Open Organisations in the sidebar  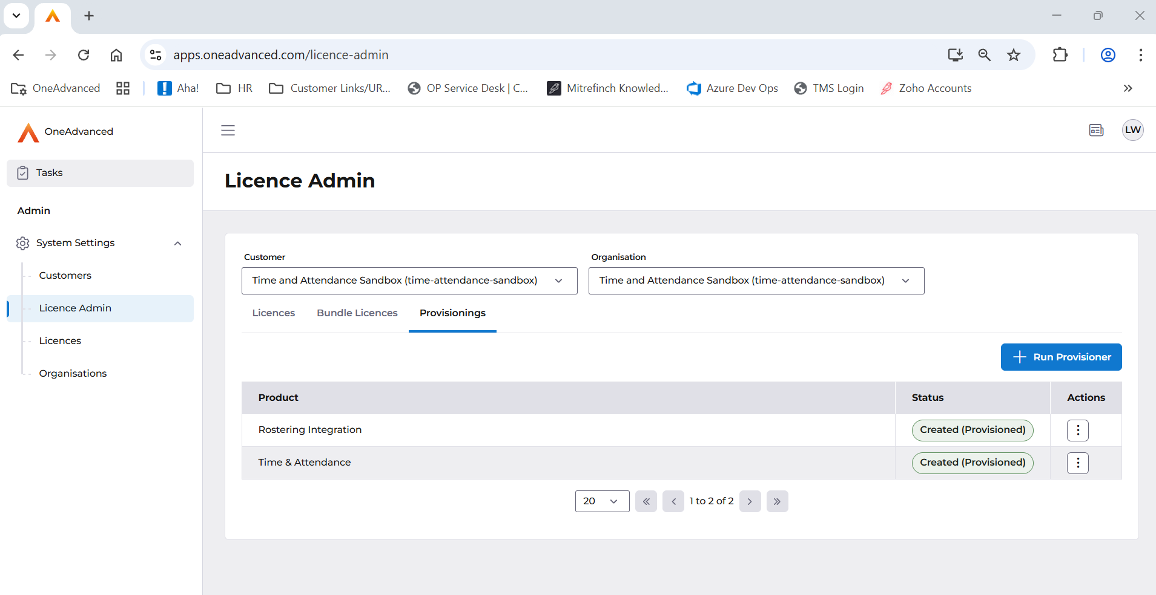(x=73, y=374)
